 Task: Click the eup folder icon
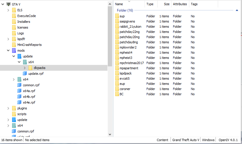click(x=117, y=84)
